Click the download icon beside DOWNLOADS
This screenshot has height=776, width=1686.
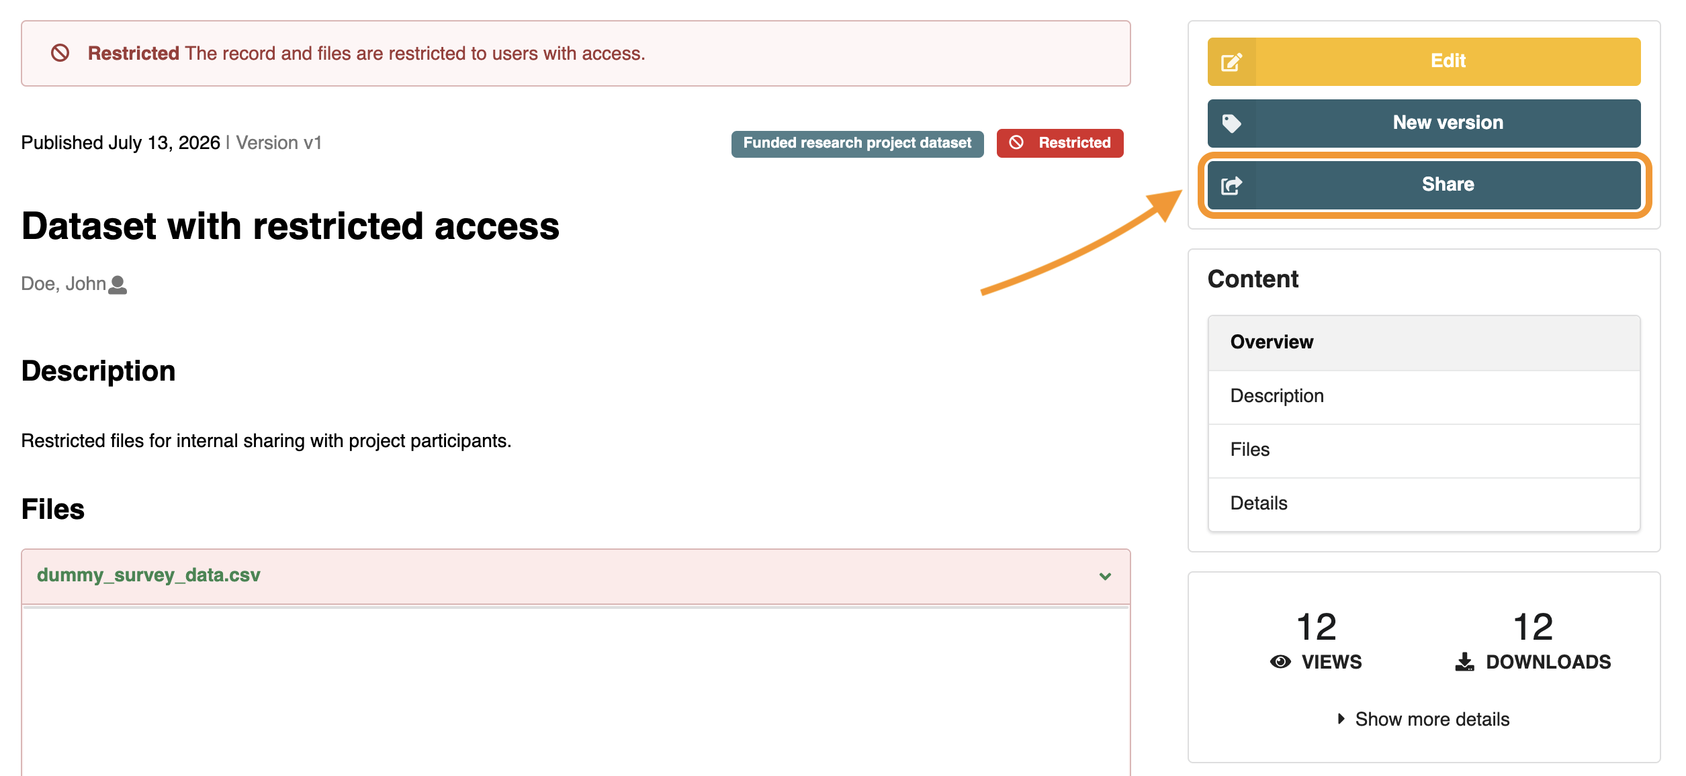point(1464,662)
